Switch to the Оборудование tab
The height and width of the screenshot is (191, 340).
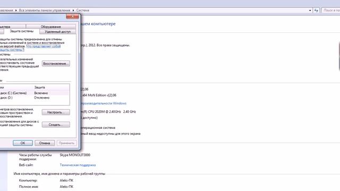(x=51, y=27)
